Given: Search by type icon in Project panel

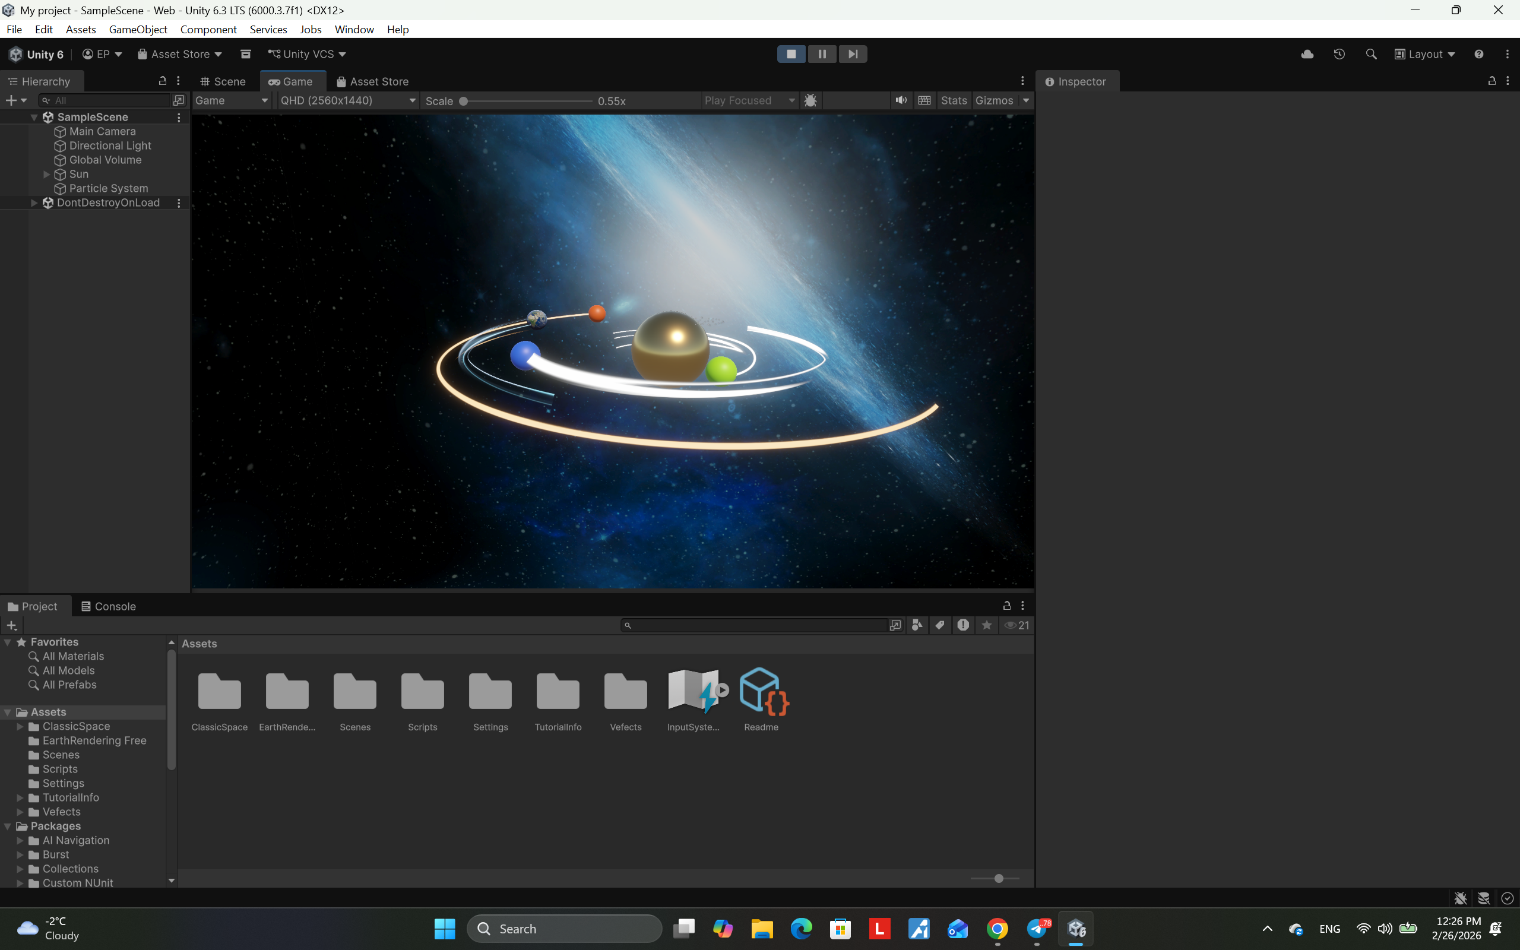Looking at the screenshot, I should 917,625.
